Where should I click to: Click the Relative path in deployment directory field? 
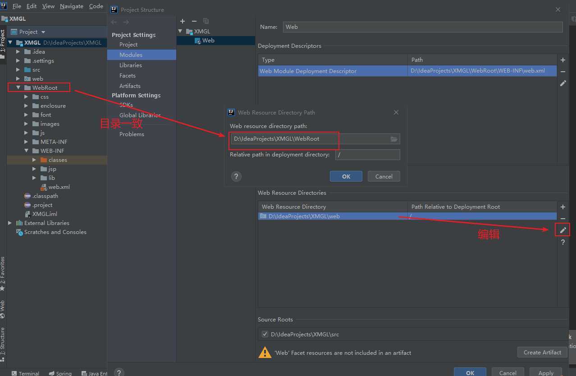pyautogui.click(x=367, y=155)
